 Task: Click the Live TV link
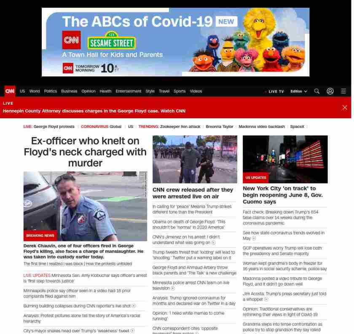[276, 92]
